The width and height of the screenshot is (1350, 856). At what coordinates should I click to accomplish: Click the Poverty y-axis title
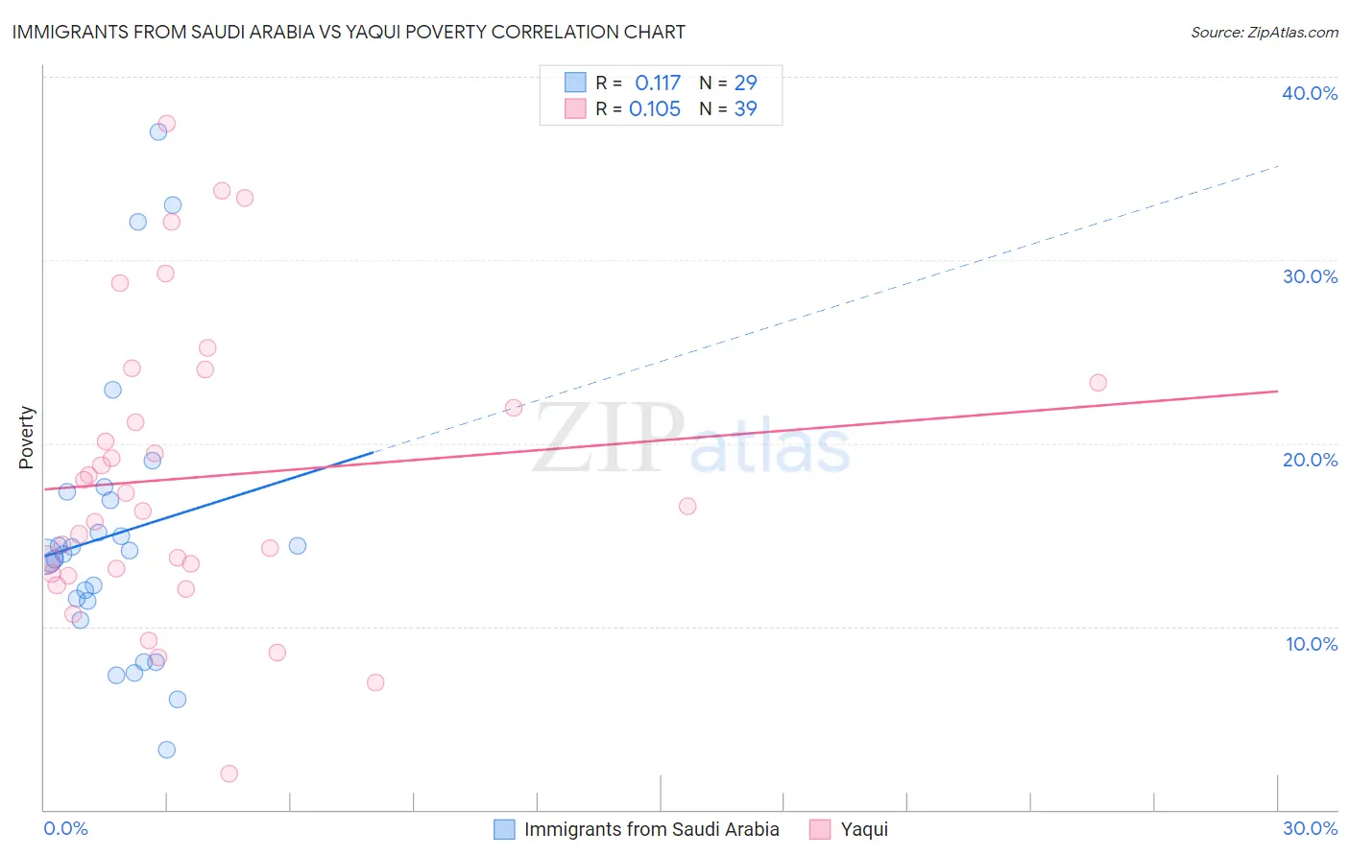tap(26, 438)
